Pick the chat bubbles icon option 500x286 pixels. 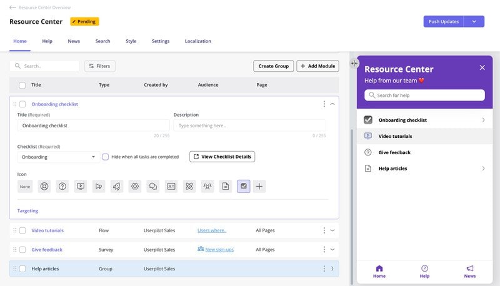coord(153,186)
